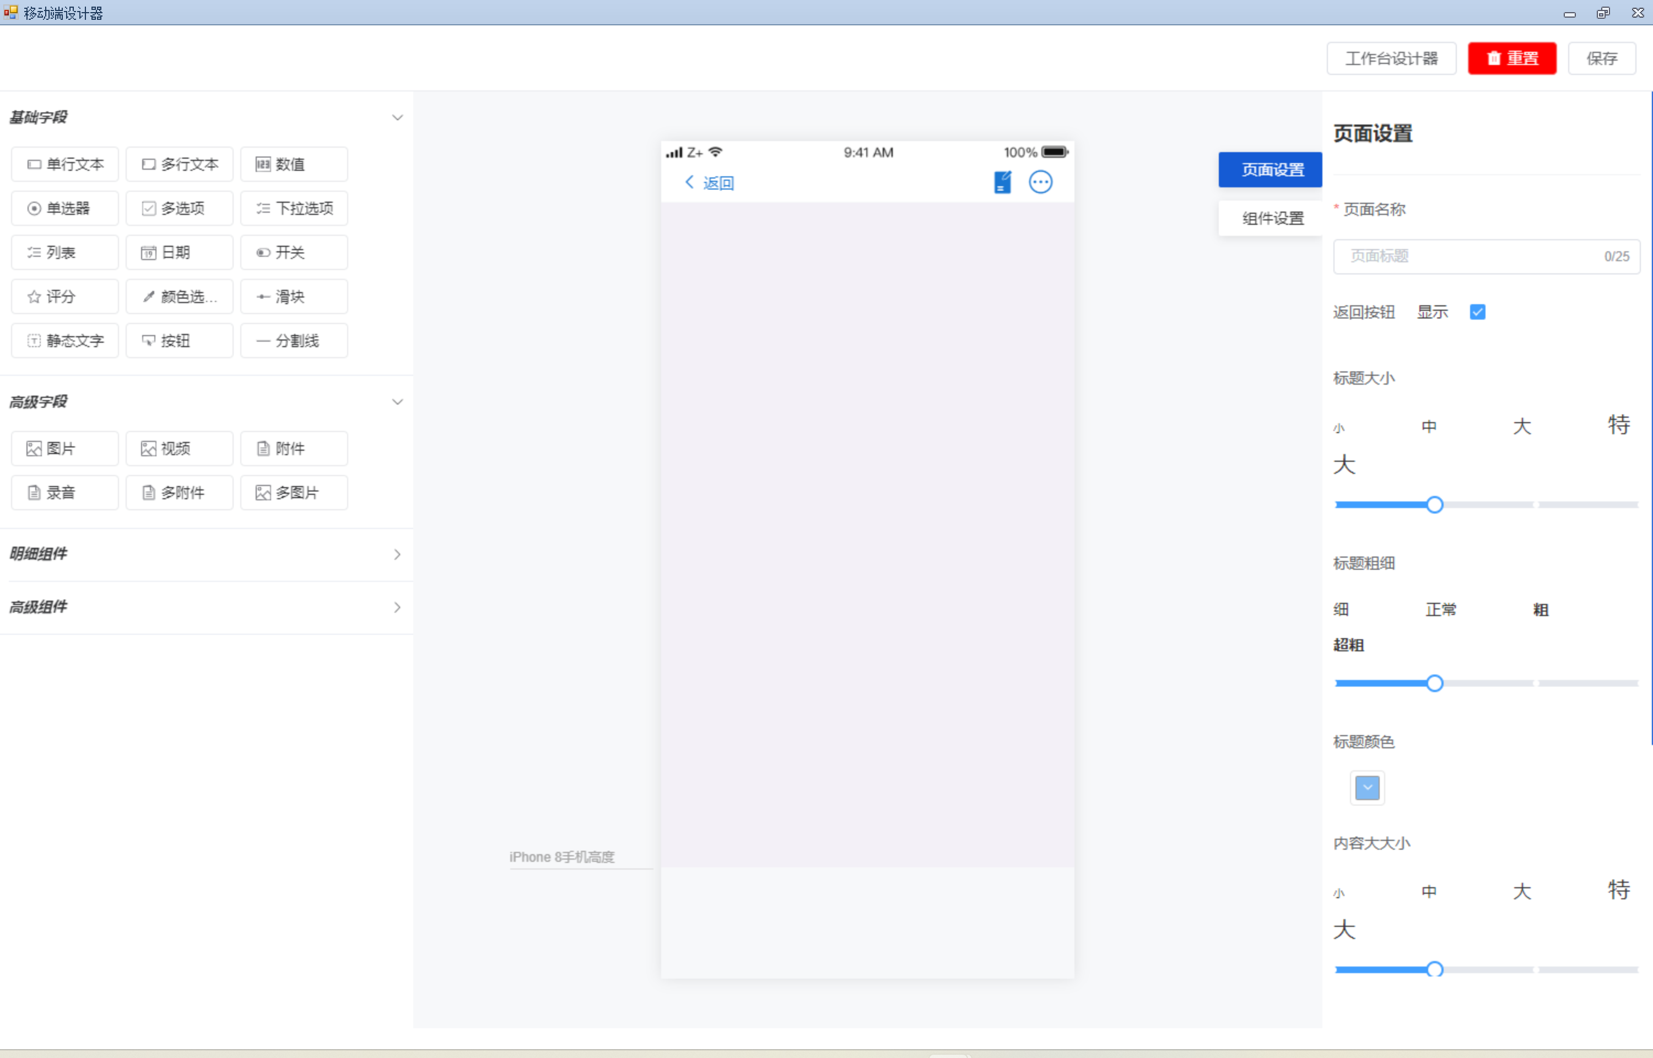The height and width of the screenshot is (1058, 1653).
Task: Select the 开关 switch field component
Action: (x=293, y=253)
